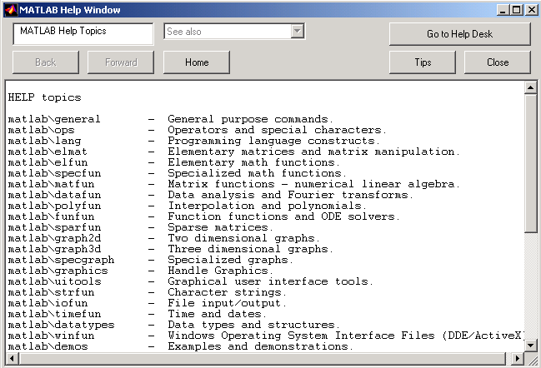Click 'Three dimensional graphs.' description
The image size is (541, 368).
tap(250, 249)
